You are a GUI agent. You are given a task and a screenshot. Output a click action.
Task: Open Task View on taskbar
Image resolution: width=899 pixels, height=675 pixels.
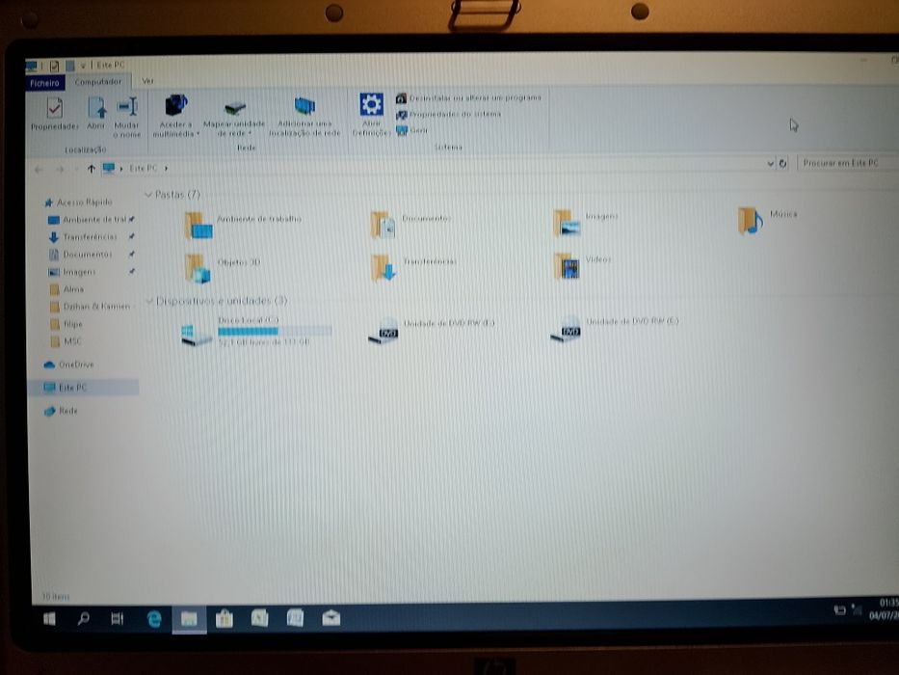tap(117, 619)
